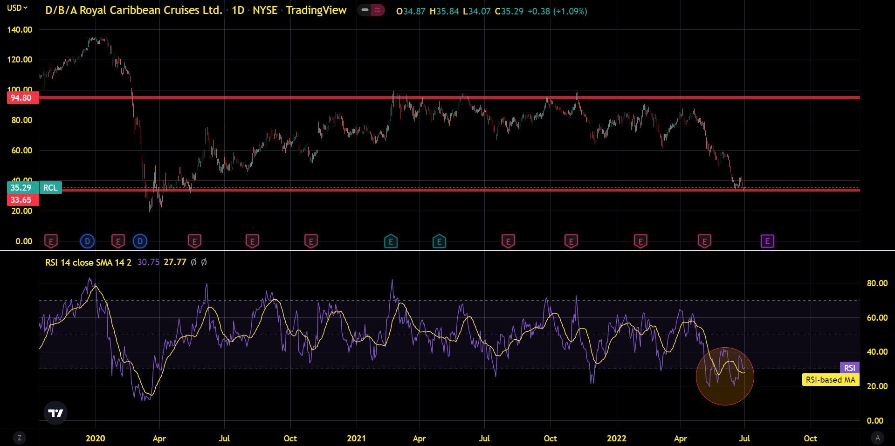
Task: Open the green earnings marker in February 2021
Action: pyautogui.click(x=391, y=241)
